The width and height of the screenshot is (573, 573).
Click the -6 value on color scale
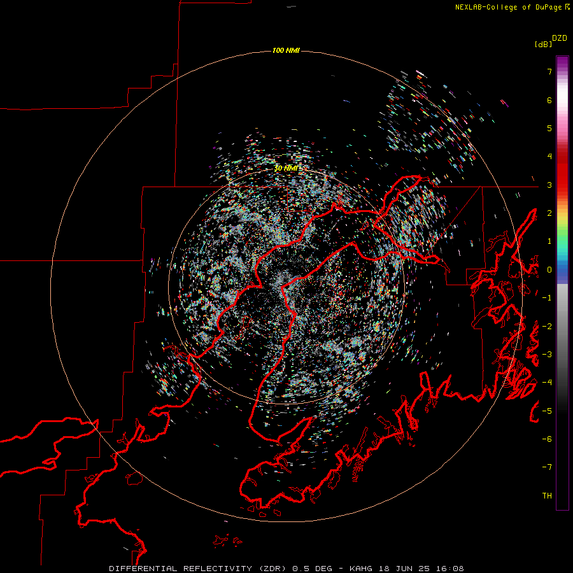(547, 439)
